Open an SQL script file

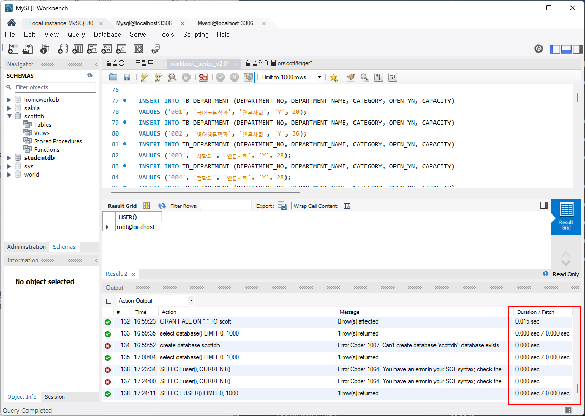28,48
